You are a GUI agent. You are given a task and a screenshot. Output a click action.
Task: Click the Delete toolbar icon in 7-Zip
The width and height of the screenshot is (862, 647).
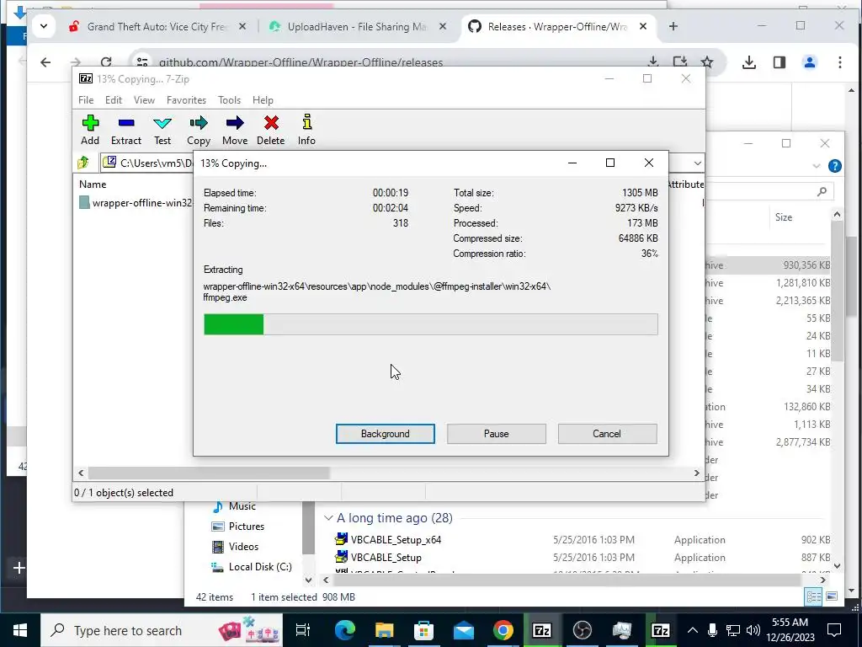tap(271, 130)
